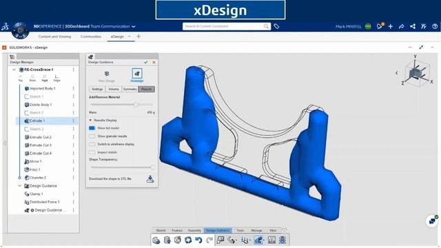Viewport: 441px width, 248px height.
Task: Click the Redo arrow in bottom toolbar
Action: click(209, 240)
